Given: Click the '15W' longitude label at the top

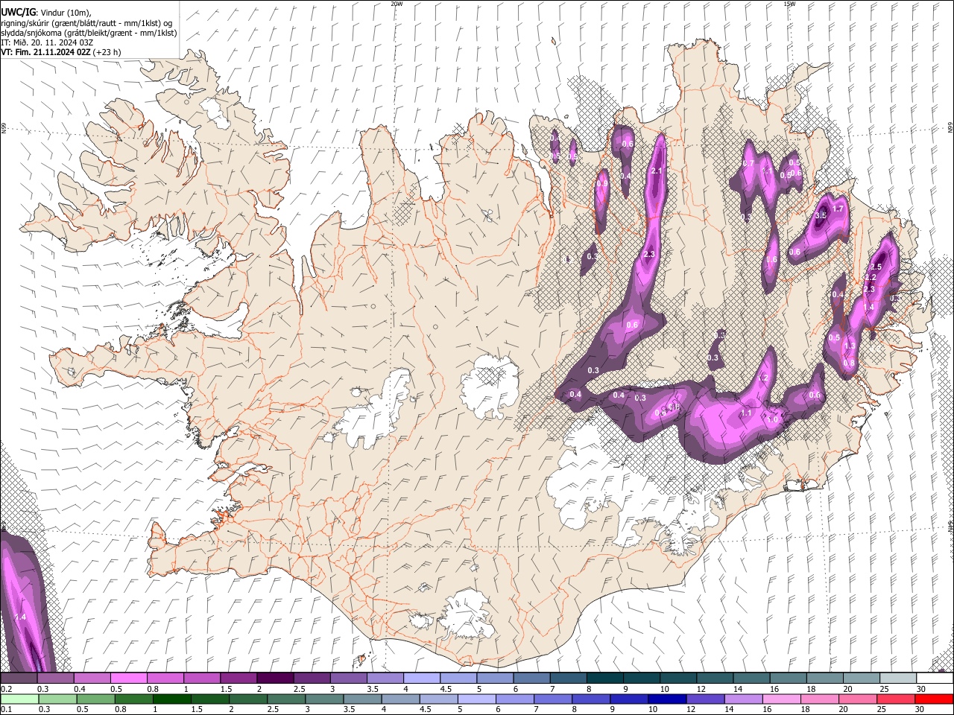Looking at the screenshot, I should (789, 4).
